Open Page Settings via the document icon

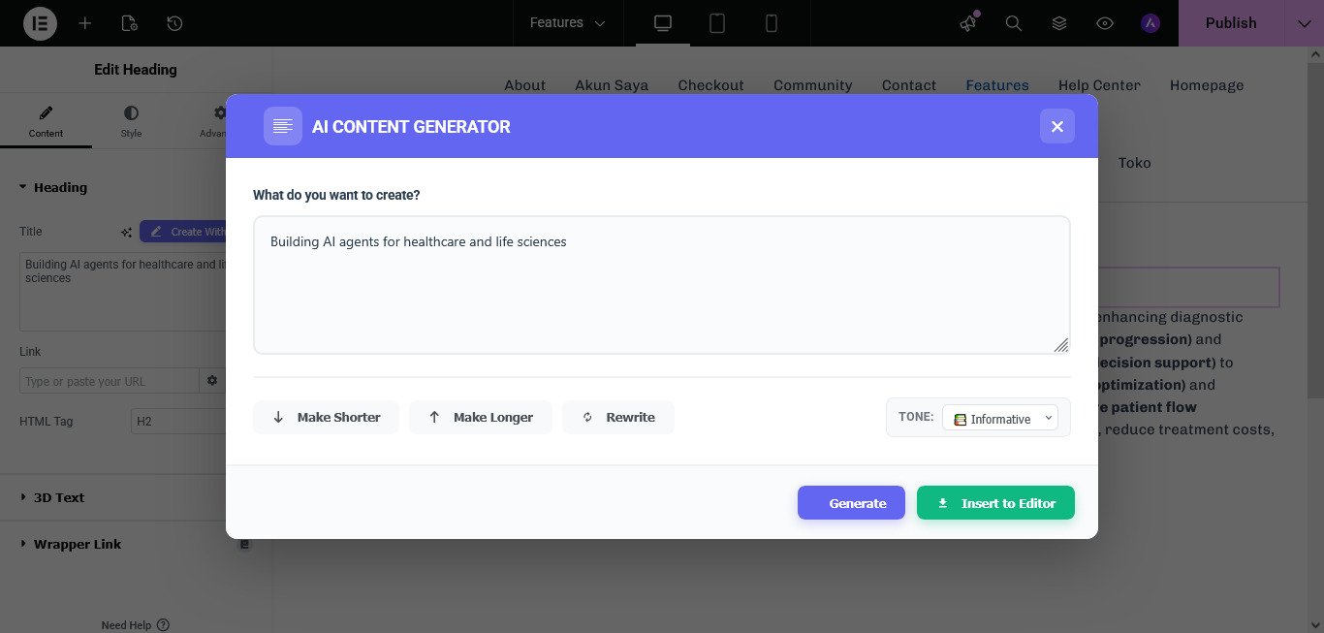tap(131, 23)
